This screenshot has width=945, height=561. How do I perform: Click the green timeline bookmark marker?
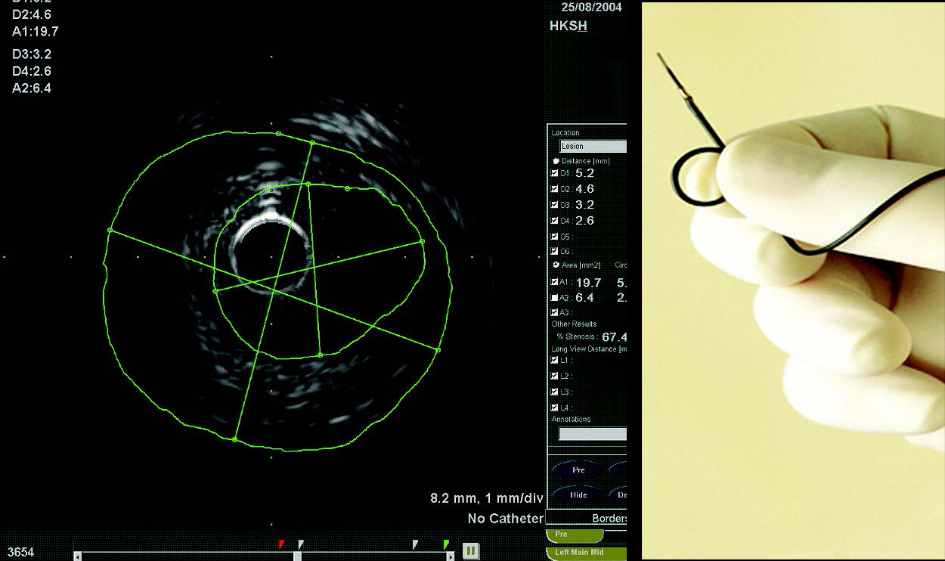tap(446, 544)
